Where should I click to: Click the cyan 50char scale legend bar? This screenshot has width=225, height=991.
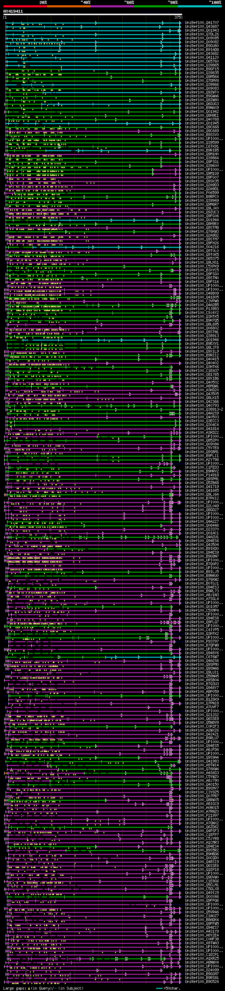(159, 988)
